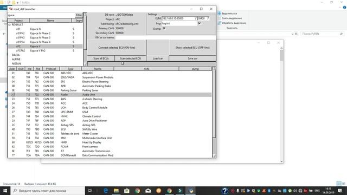The image size is (347, 195).
Task: Open the orange round app on the taskbar
Action: (x=159, y=191)
